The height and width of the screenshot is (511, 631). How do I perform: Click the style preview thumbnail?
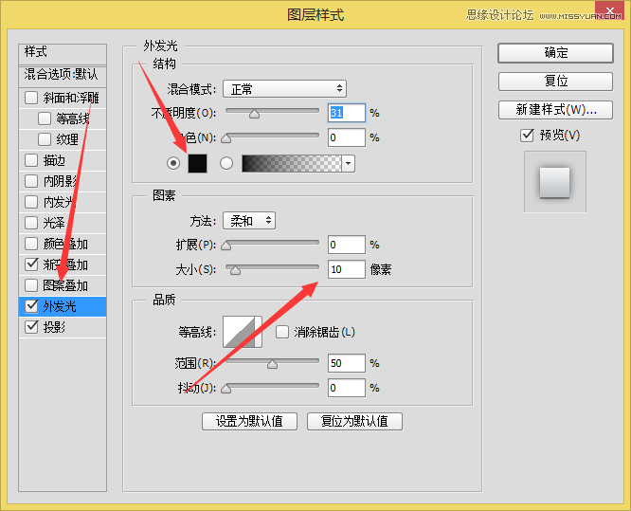554,182
